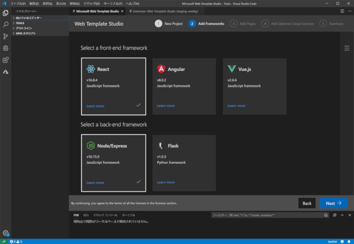
Task: Open the 表示(V) menu
Action: pyautogui.click(x=61, y=4)
